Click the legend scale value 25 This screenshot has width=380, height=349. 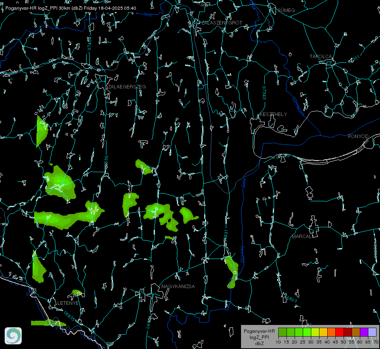[x=303, y=342]
